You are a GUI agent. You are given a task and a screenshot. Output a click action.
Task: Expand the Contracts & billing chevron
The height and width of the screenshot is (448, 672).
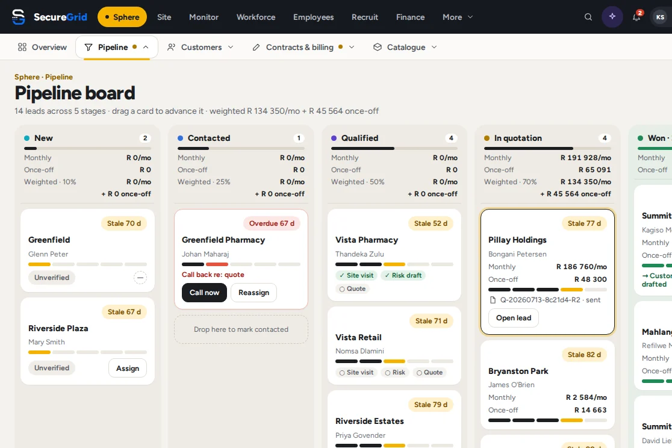click(x=352, y=47)
